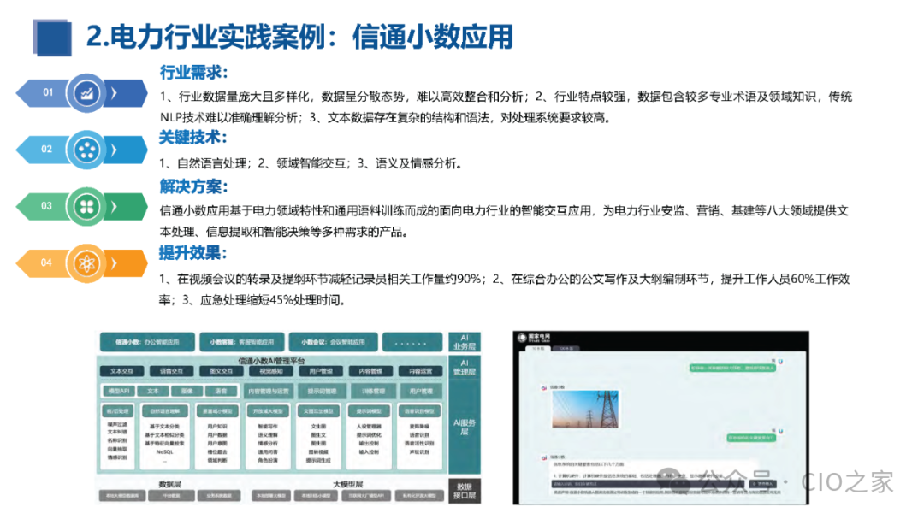Expand the chevron arrow on badge 04

(x=115, y=263)
